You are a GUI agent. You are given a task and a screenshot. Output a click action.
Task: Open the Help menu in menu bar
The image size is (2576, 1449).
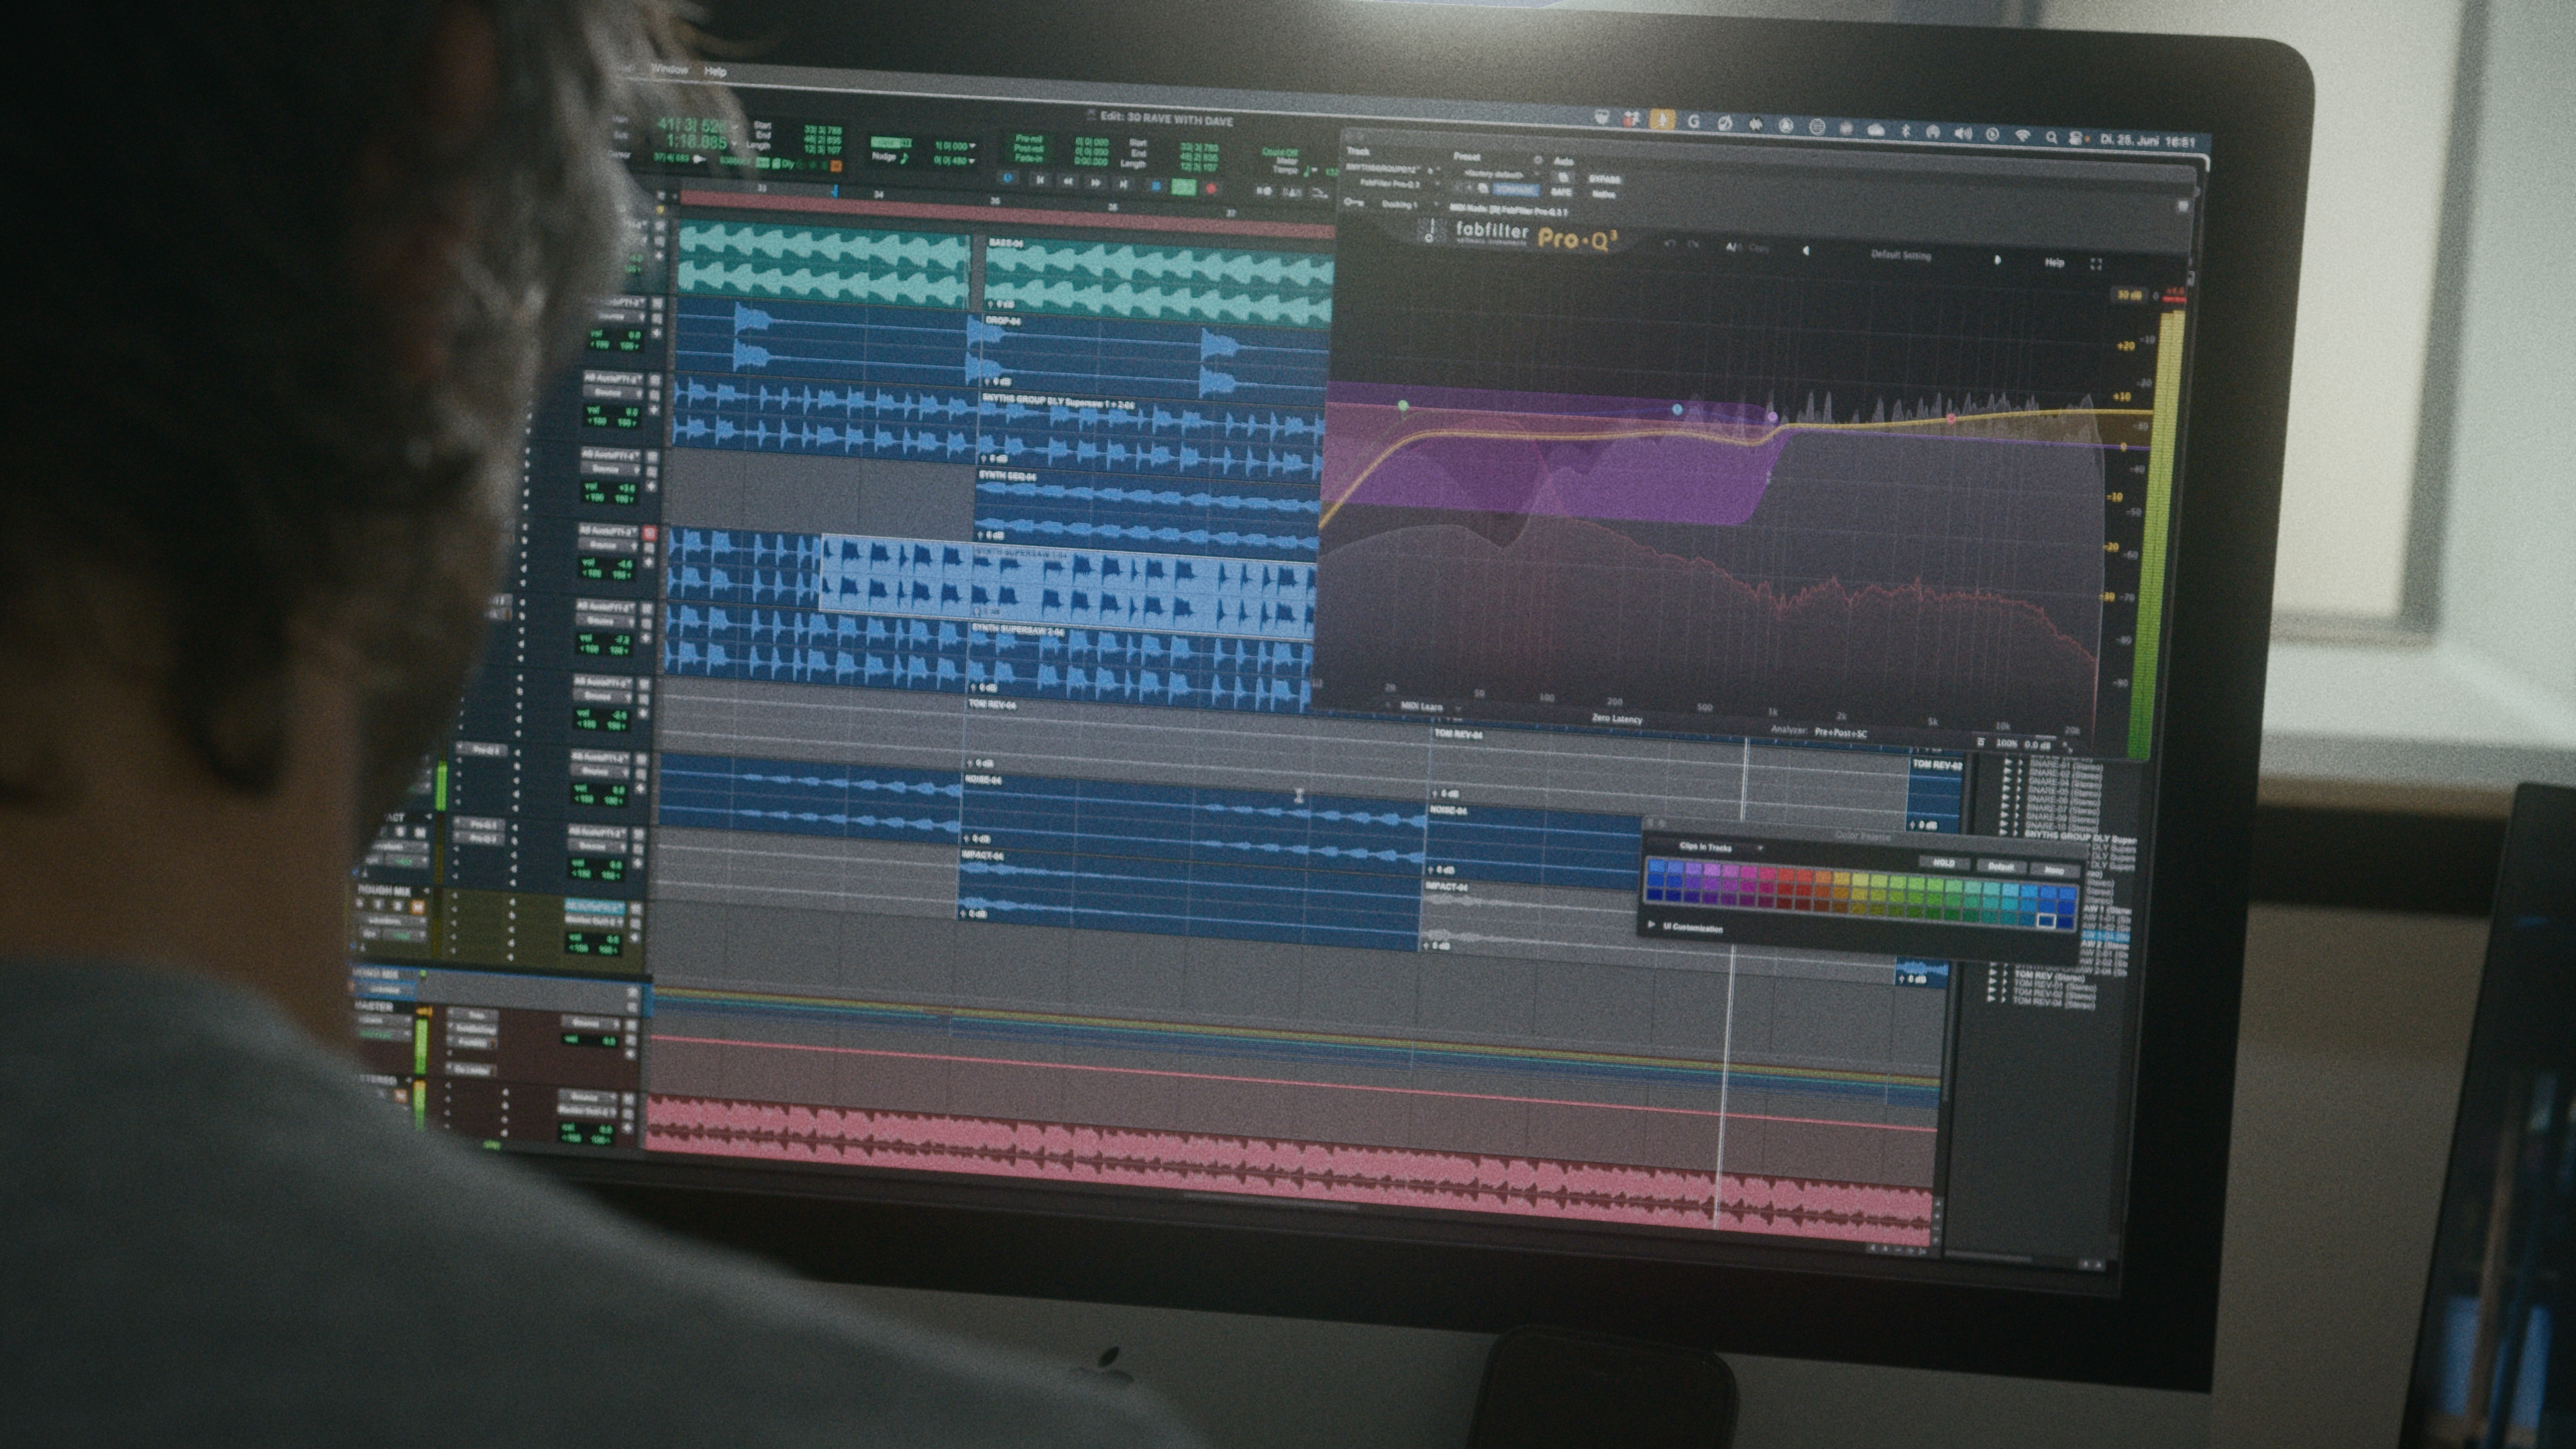coord(715,72)
